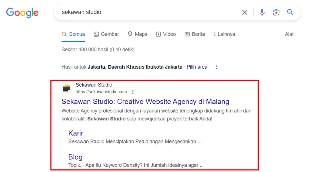
Task: Open the Berita tab
Action: pyautogui.click(x=195, y=34)
